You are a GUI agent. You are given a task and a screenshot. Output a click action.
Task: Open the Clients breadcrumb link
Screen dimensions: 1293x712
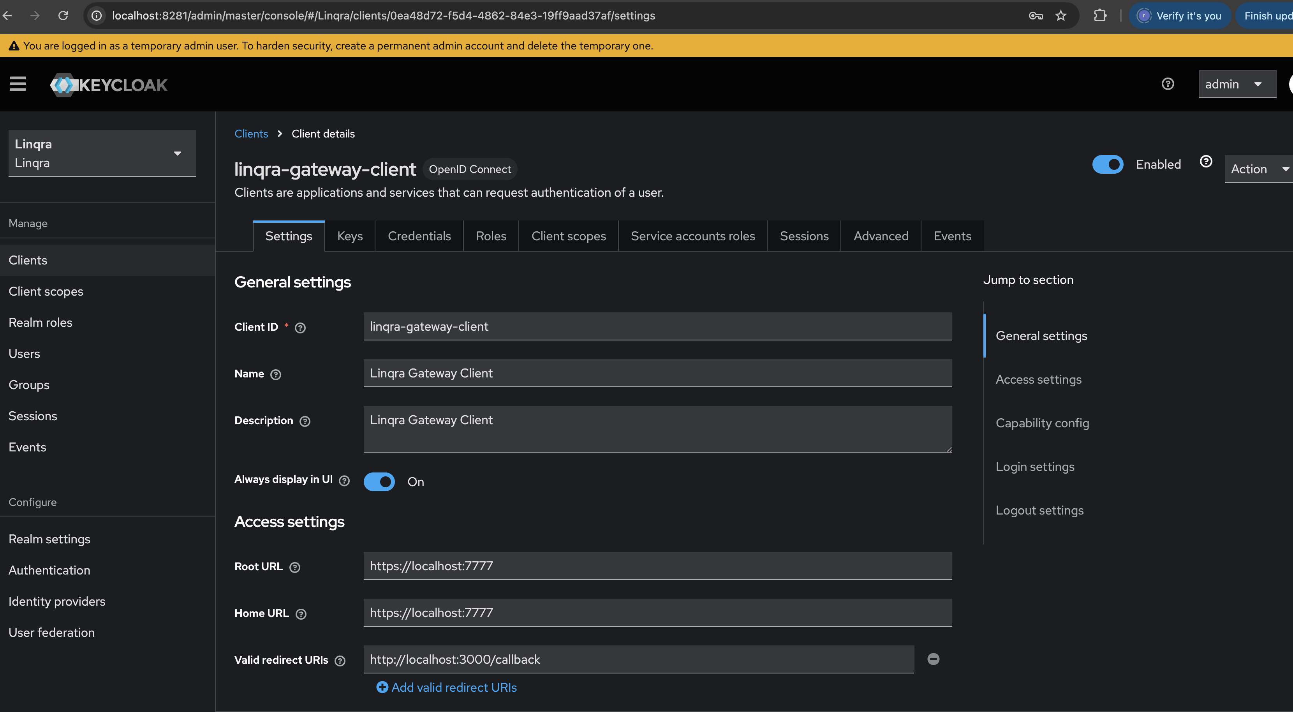tap(251, 134)
